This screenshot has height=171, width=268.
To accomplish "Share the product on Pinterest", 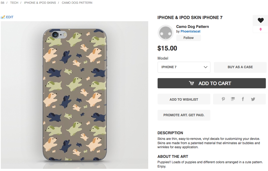I will 223,99.
